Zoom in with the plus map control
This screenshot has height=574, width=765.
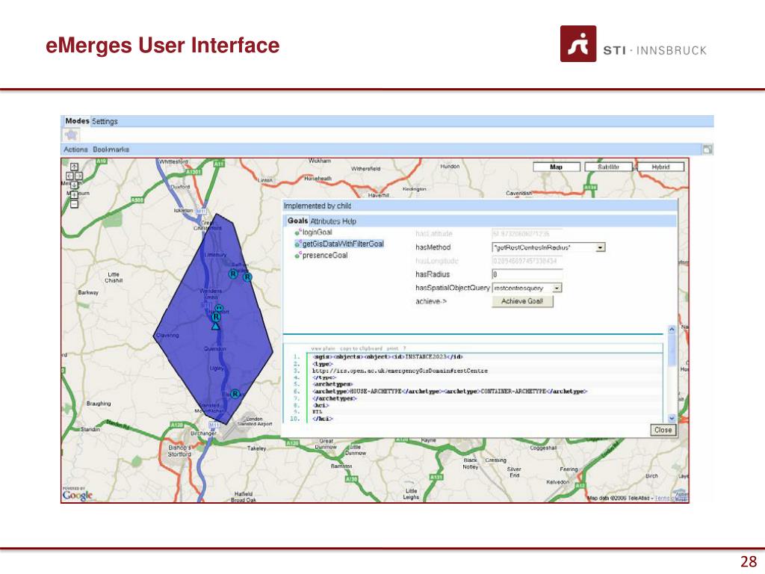click(x=74, y=195)
